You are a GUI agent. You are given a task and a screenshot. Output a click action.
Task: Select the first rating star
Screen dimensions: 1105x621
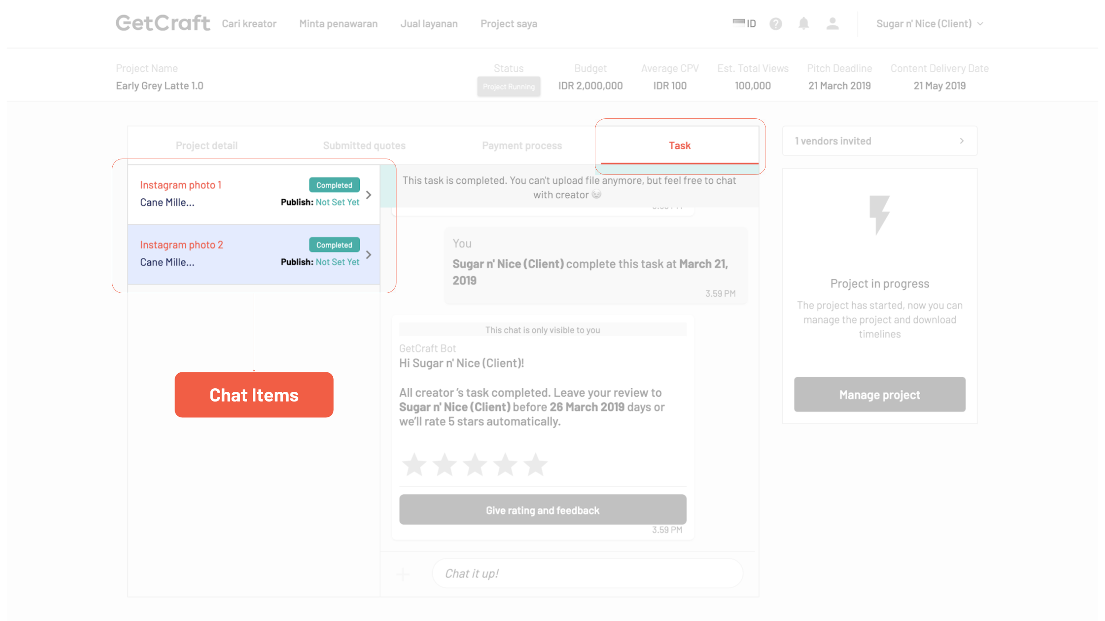coord(414,464)
